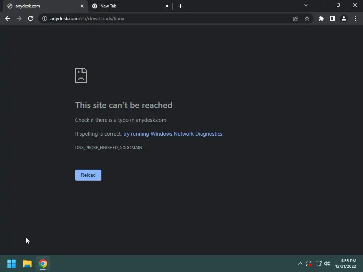Open Chrome three-dot menu
This screenshot has height=272, width=363.
[x=355, y=18]
